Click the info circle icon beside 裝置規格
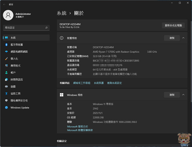Image resolution: width=192 pixels, height=147 pixels. (62, 38)
